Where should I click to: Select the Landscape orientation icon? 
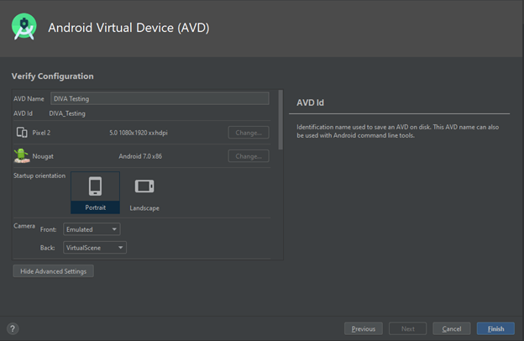coord(144,186)
